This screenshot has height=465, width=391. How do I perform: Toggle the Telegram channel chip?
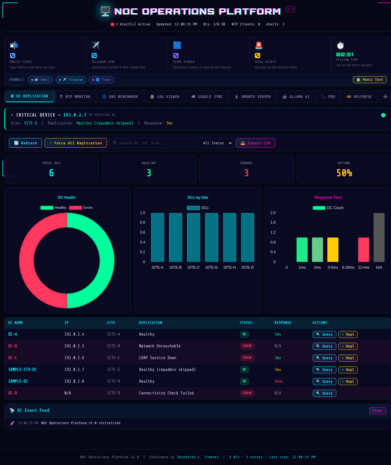[x=71, y=80]
